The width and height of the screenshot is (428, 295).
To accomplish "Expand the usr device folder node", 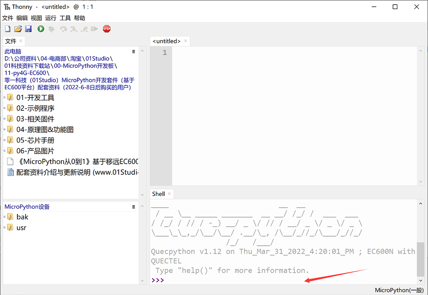I will 5,227.
